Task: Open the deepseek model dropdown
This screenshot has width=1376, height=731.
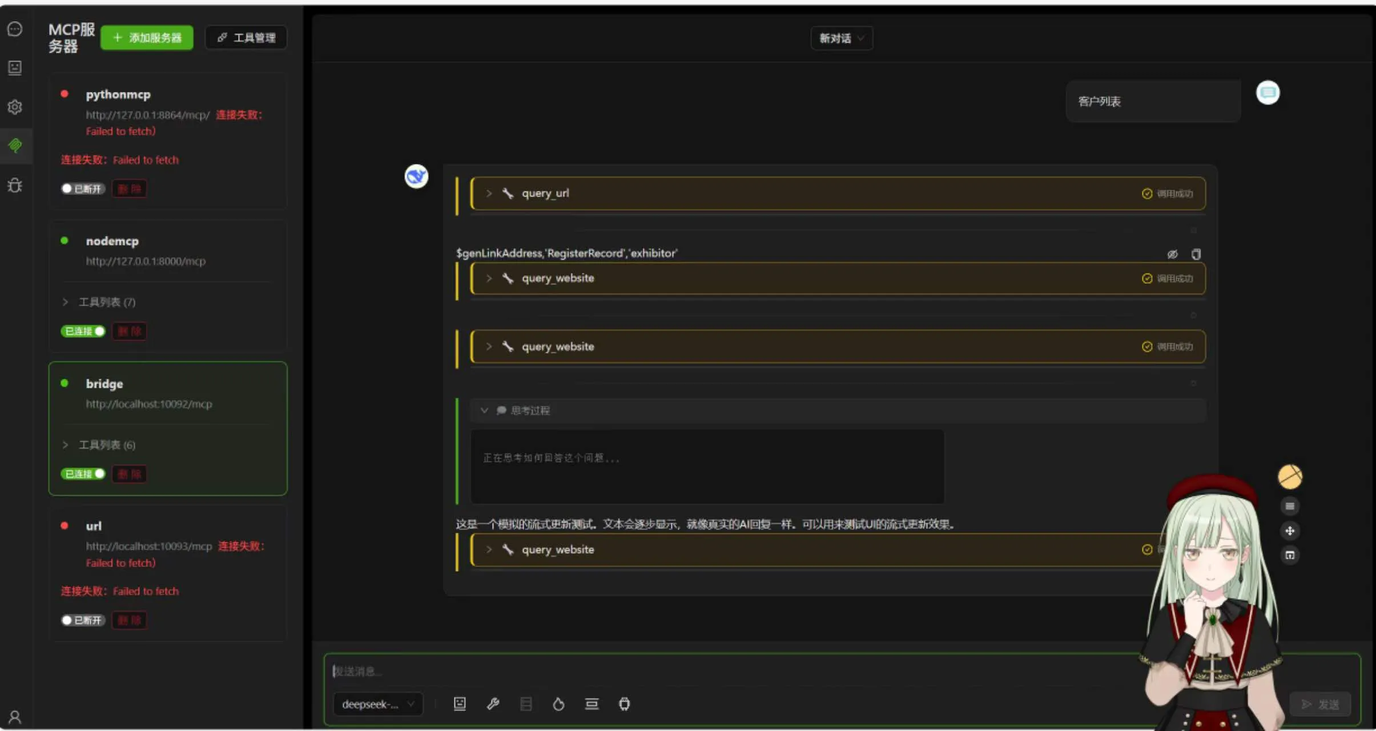Action: (378, 704)
